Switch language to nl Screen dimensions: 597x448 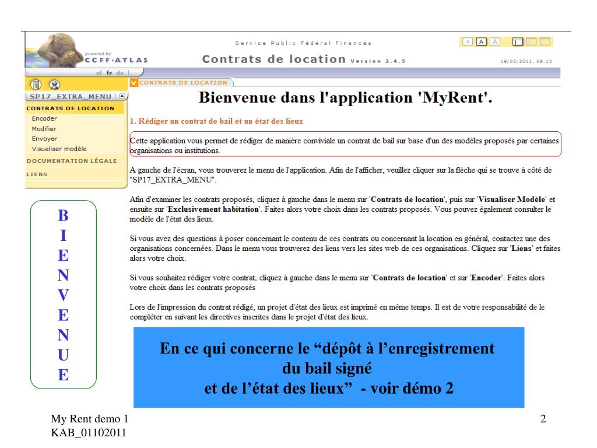(x=99, y=72)
